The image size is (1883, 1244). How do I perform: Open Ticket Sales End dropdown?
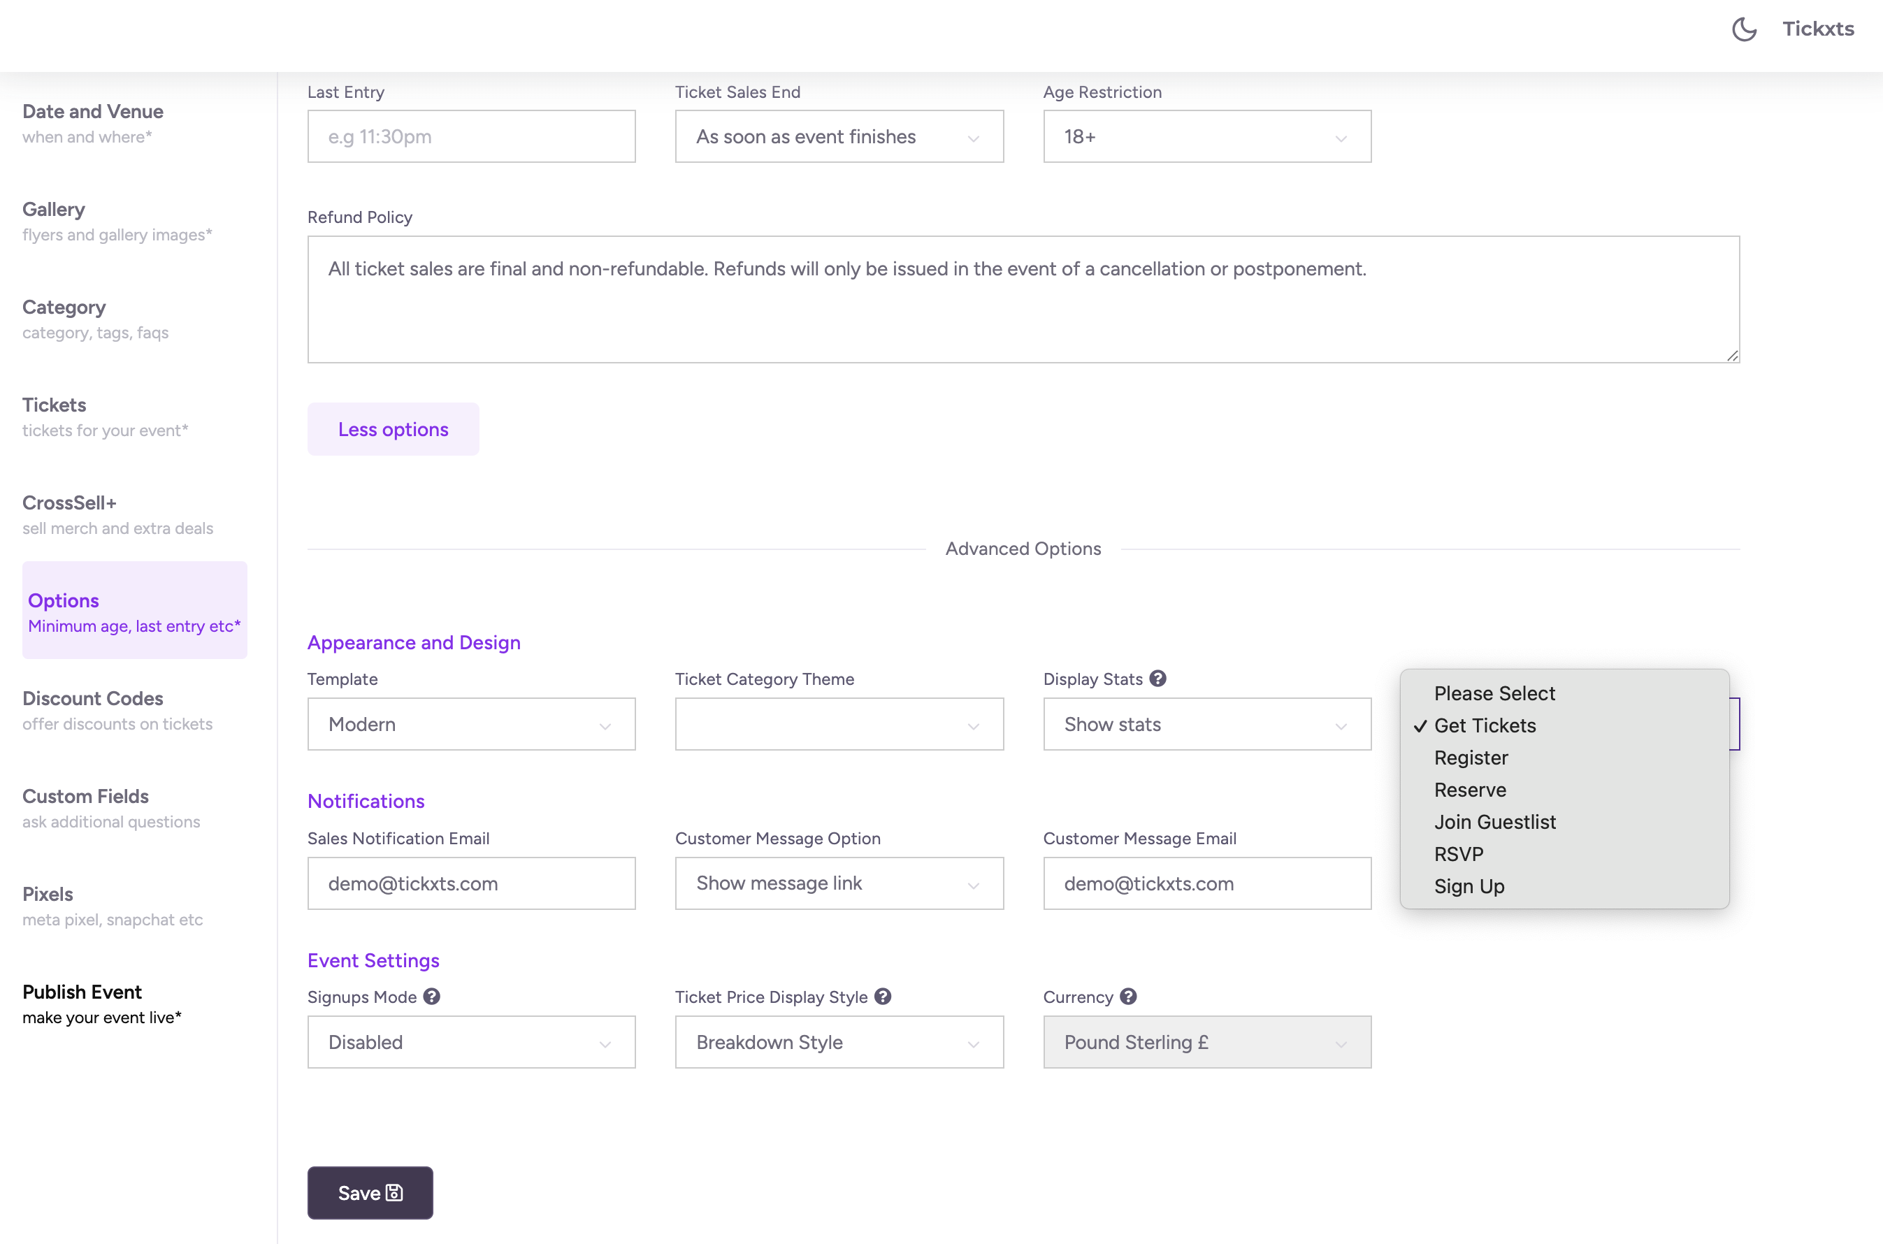tap(839, 136)
